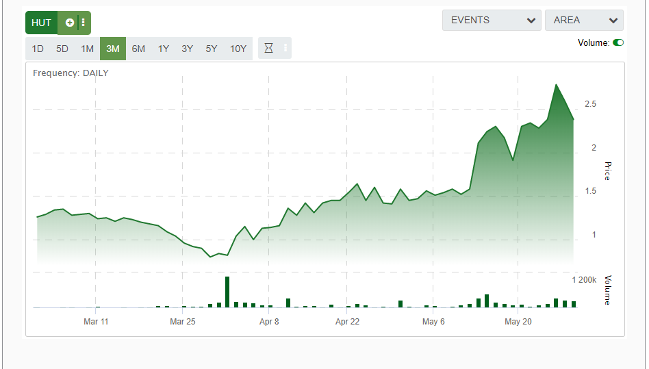
Task: Select the active 3M time range
Action: point(113,49)
